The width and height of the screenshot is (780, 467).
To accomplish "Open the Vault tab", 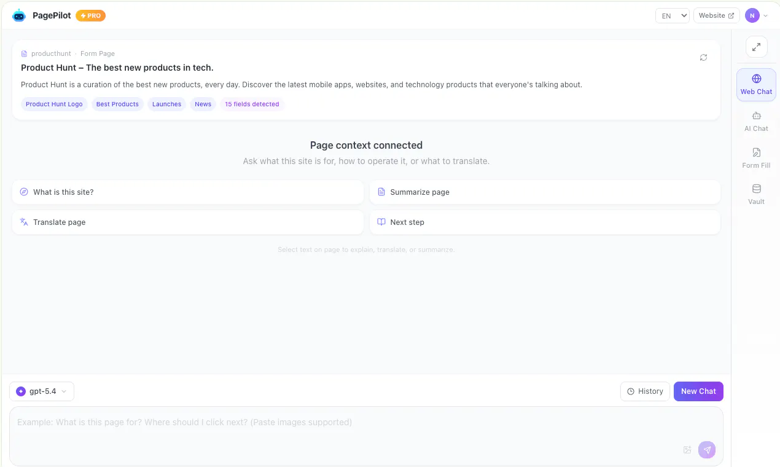I will tap(756, 194).
